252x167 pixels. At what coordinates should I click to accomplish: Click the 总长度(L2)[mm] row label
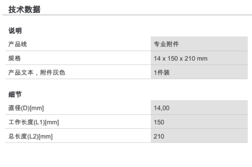31,136
